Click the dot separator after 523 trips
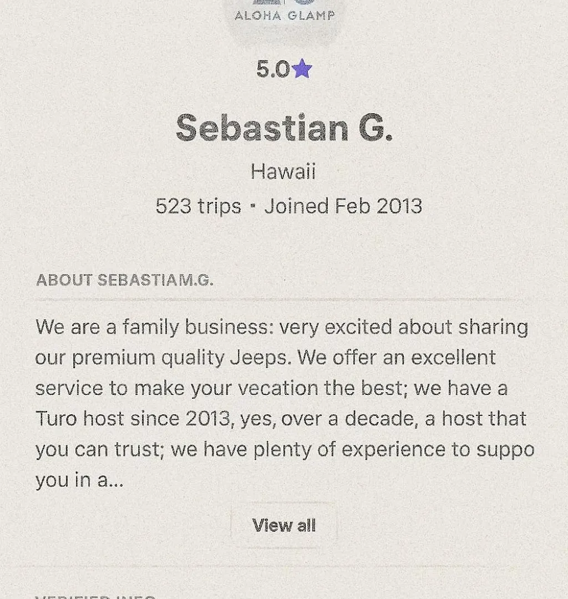 click(252, 206)
